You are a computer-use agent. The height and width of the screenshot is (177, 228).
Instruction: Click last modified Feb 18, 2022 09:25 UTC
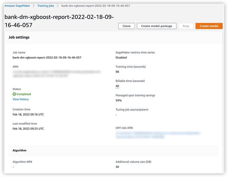click(x=28, y=129)
